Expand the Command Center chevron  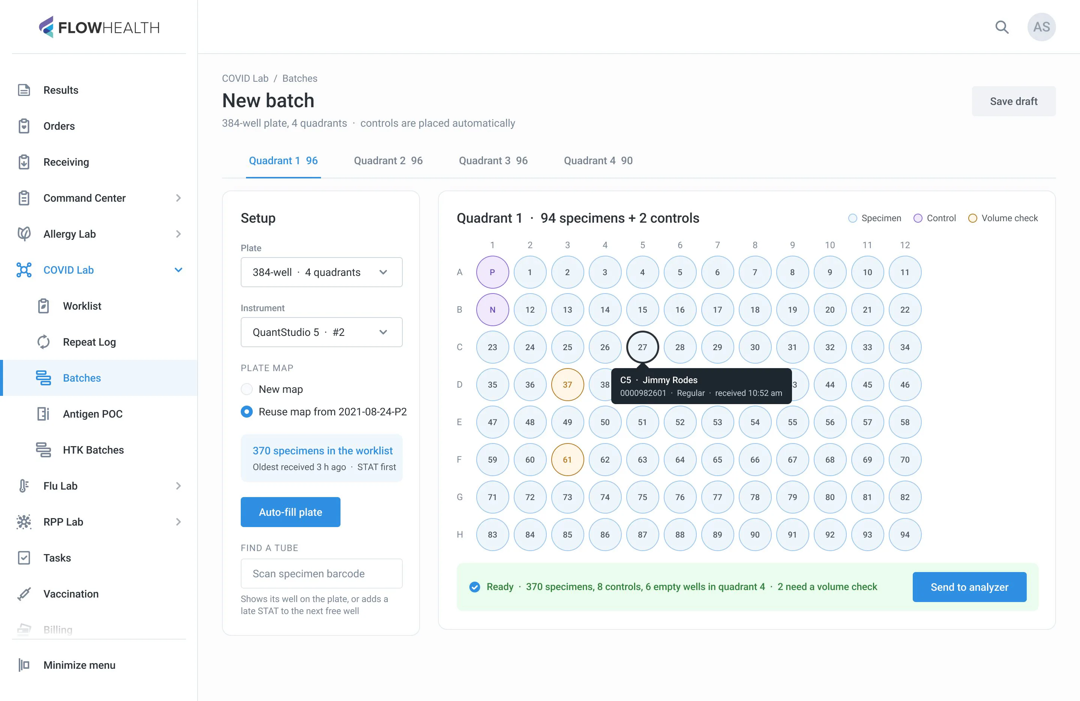click(x=178, y=198)
